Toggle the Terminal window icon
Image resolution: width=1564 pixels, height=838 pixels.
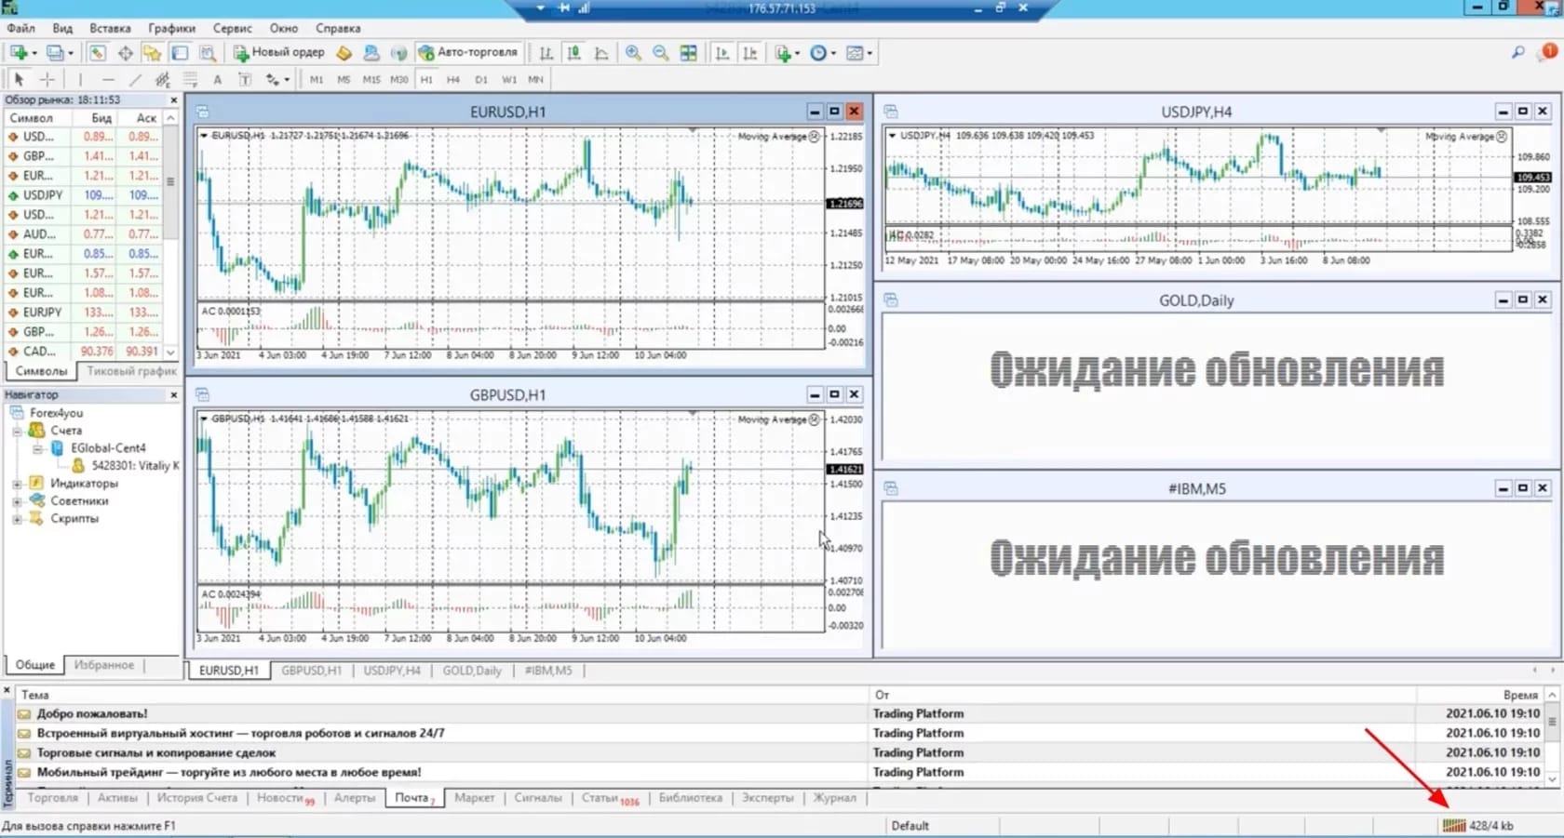coord(180,53)
